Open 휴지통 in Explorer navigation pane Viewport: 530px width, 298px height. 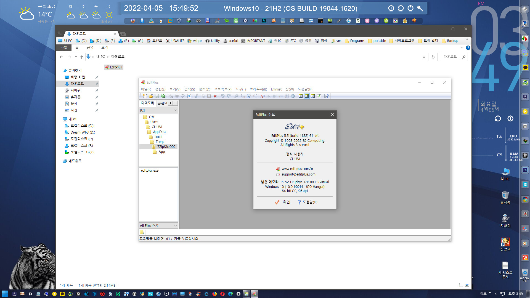(75, 97)
